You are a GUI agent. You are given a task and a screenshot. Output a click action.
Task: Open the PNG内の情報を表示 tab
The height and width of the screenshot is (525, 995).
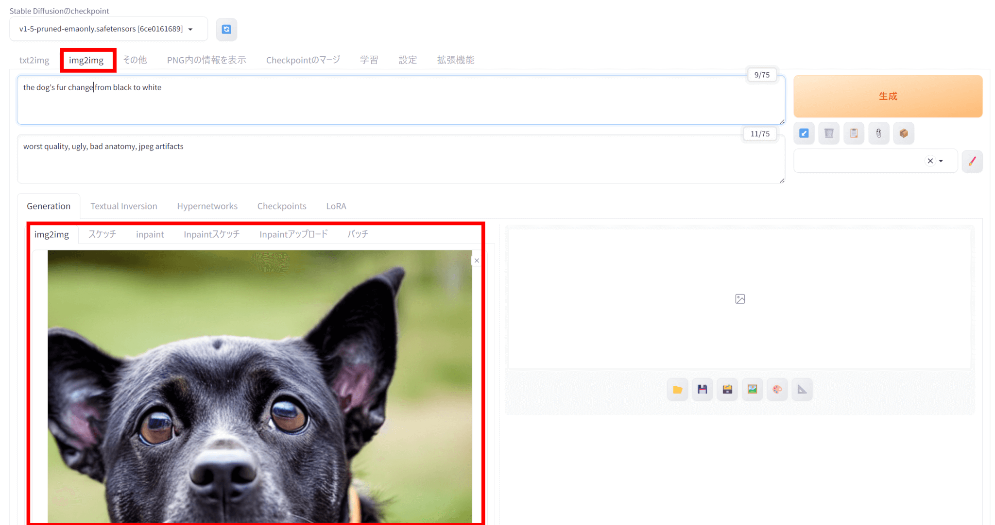coord(206,60)
